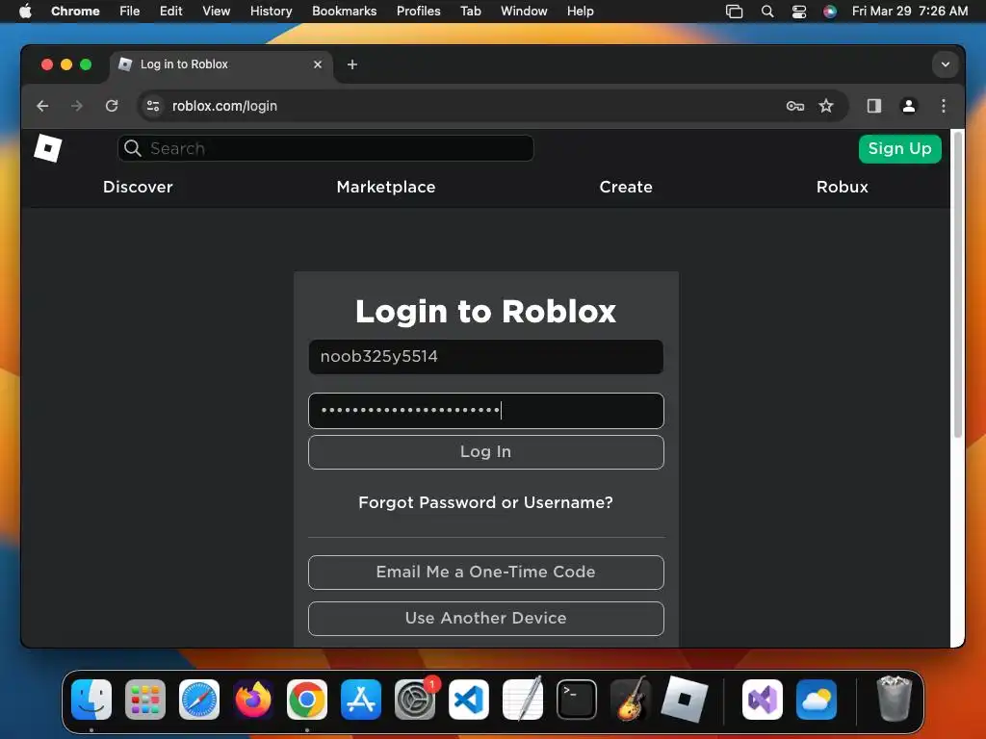
Task: Click the Siri icon in menu bar
Action: pyautogui.click(x=830, y=11)
